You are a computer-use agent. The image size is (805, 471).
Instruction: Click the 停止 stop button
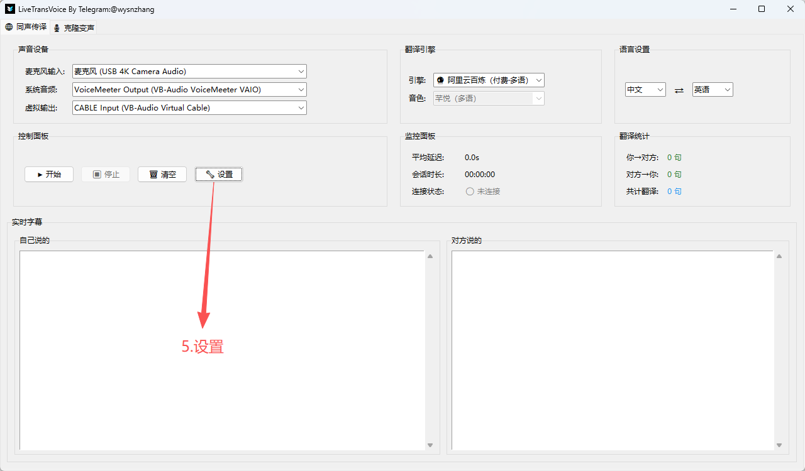tap(106, 175)
